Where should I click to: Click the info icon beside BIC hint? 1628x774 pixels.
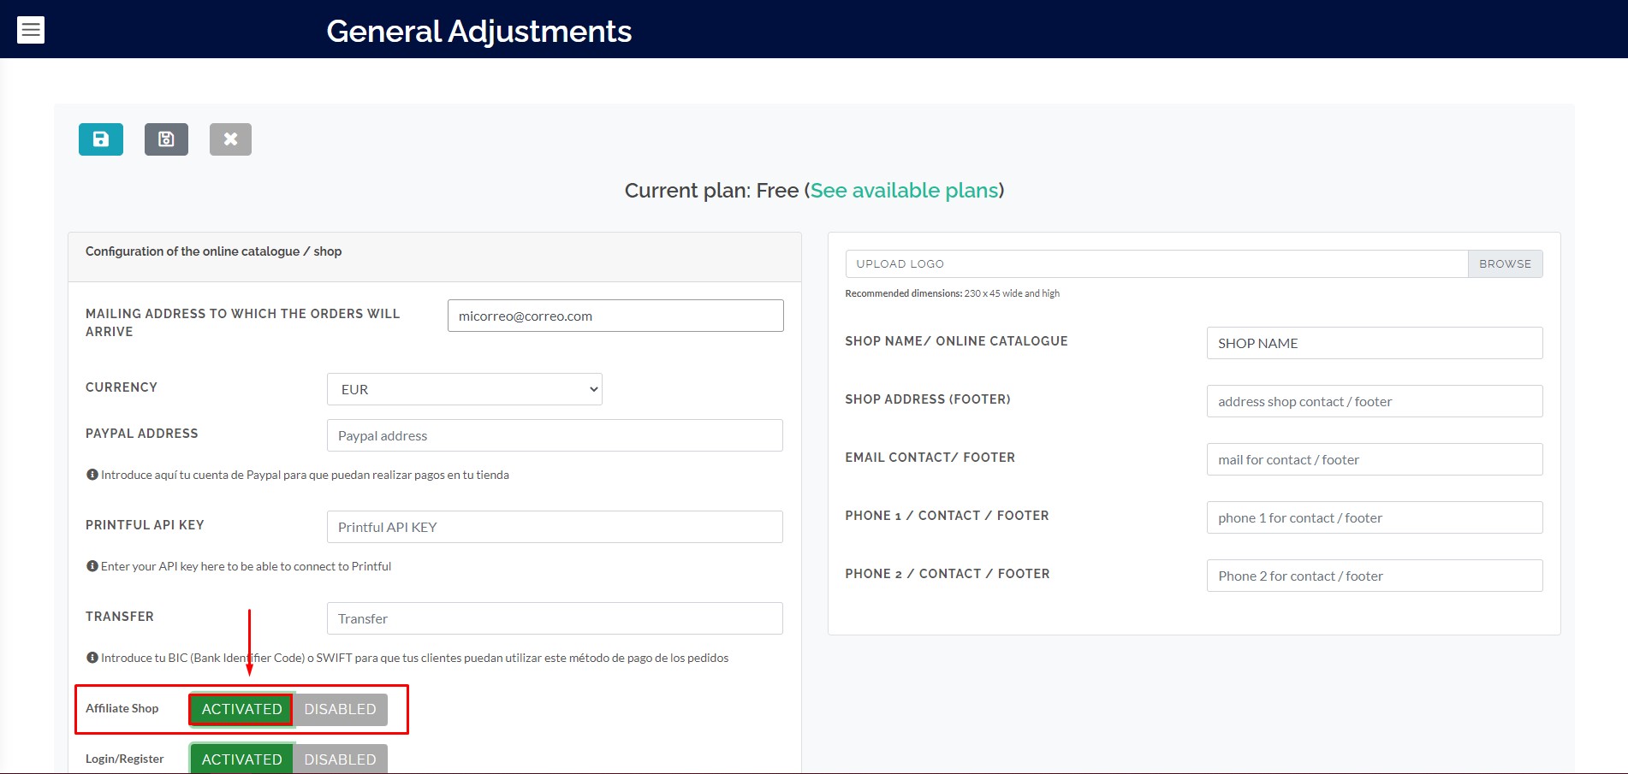[92, 658]
